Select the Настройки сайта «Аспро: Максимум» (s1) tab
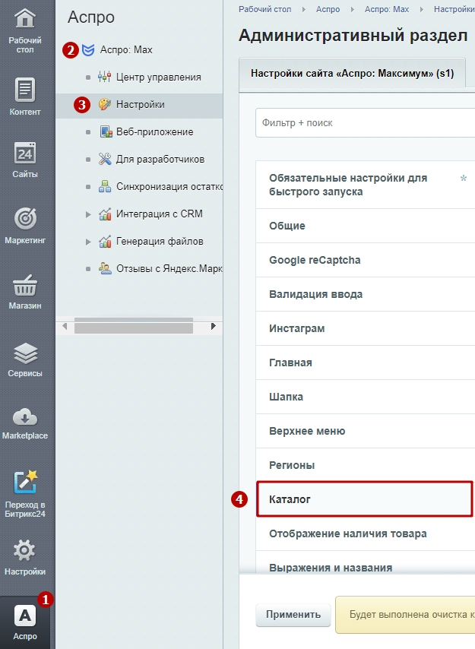475x649 pixels. click(x=353, y=74)
